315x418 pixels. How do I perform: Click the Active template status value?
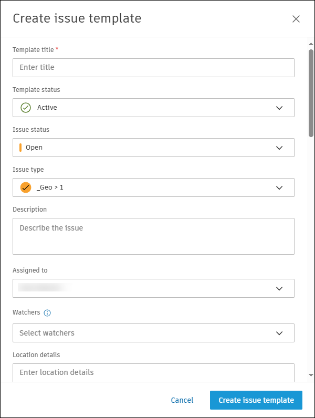coord(47,108)
